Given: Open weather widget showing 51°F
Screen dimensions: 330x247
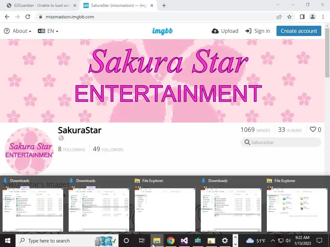Looking at the screenshot, I should point(256,241).
